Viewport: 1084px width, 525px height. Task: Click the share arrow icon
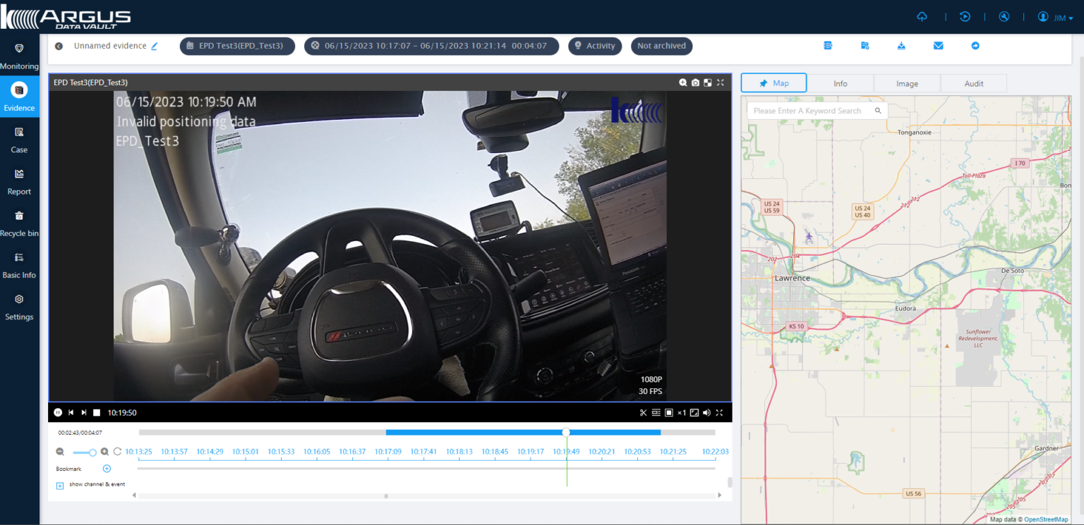[975, 46]
